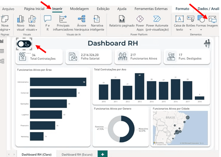Open more options on Total Contratações card
Screen dimensions: 221x157
(29, 53)
